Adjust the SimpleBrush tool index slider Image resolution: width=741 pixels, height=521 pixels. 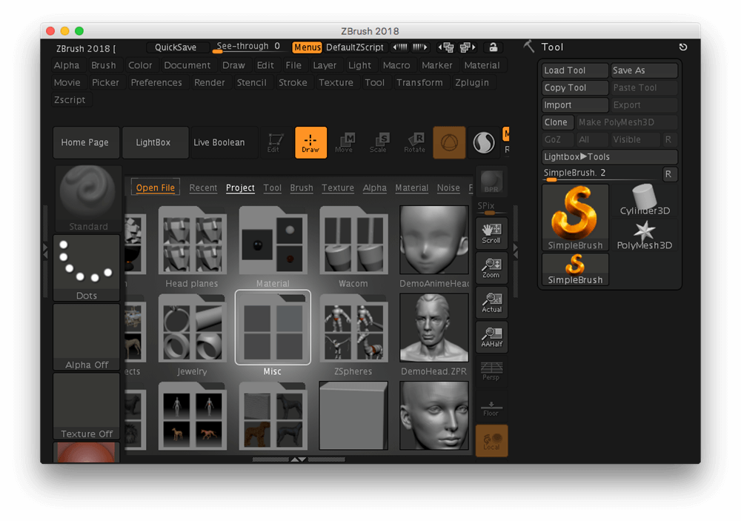[602, 174]
